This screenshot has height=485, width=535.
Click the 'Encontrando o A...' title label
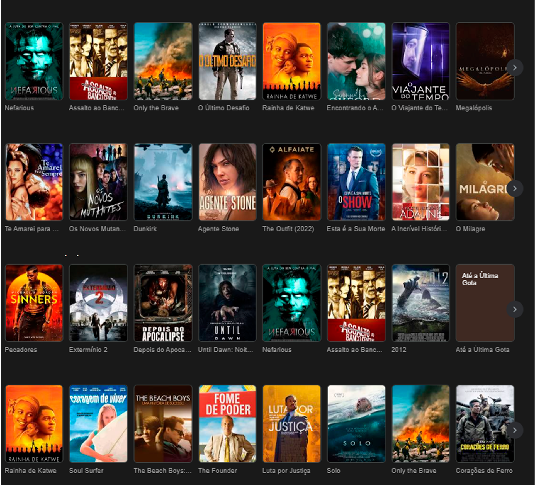tap(355, 108)
